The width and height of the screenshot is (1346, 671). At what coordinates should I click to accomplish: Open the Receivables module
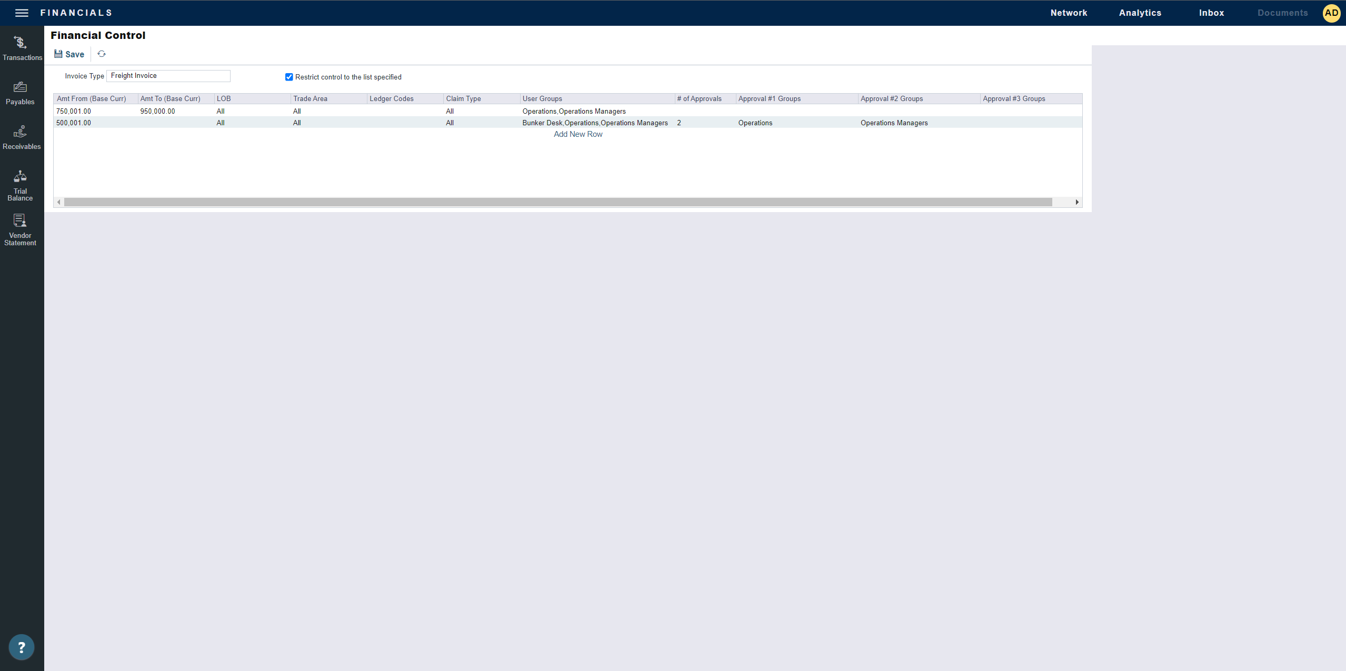21,137
